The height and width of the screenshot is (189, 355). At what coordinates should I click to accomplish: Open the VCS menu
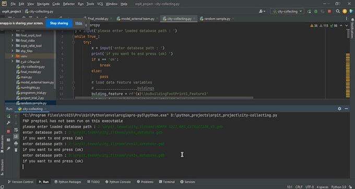pyautogui.click(x=100, y=4)
